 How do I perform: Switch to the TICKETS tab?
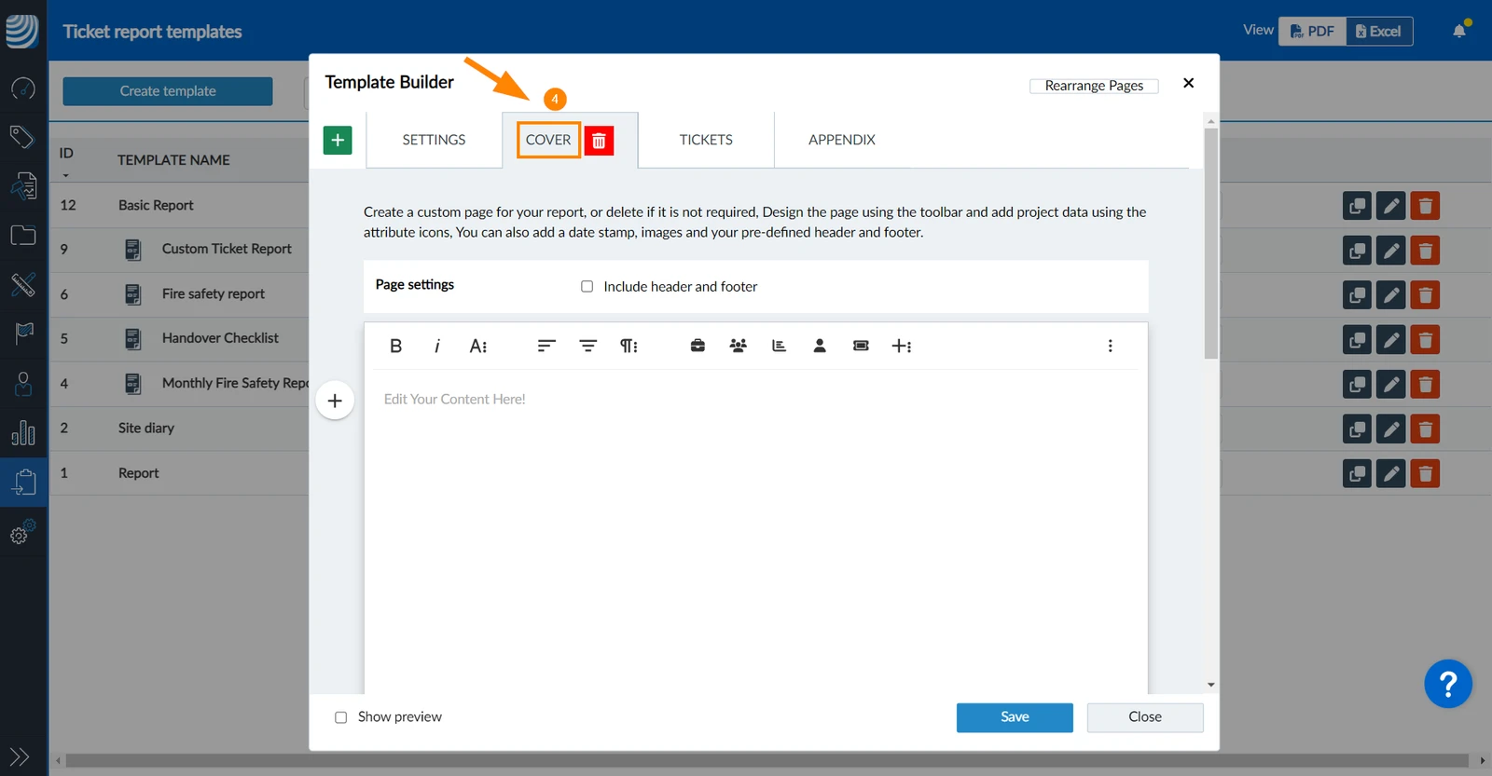coord(706,140)
